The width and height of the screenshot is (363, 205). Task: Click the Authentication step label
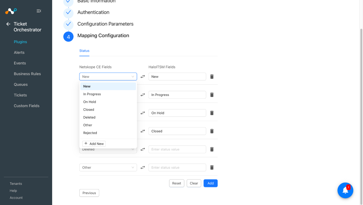click(93, 12)
